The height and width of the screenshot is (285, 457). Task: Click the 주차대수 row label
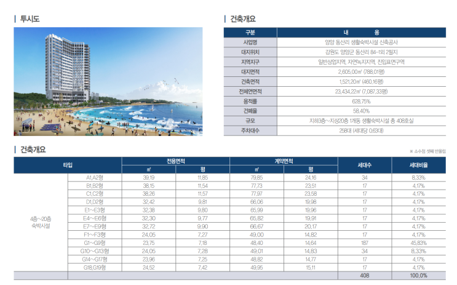(250, 130)
